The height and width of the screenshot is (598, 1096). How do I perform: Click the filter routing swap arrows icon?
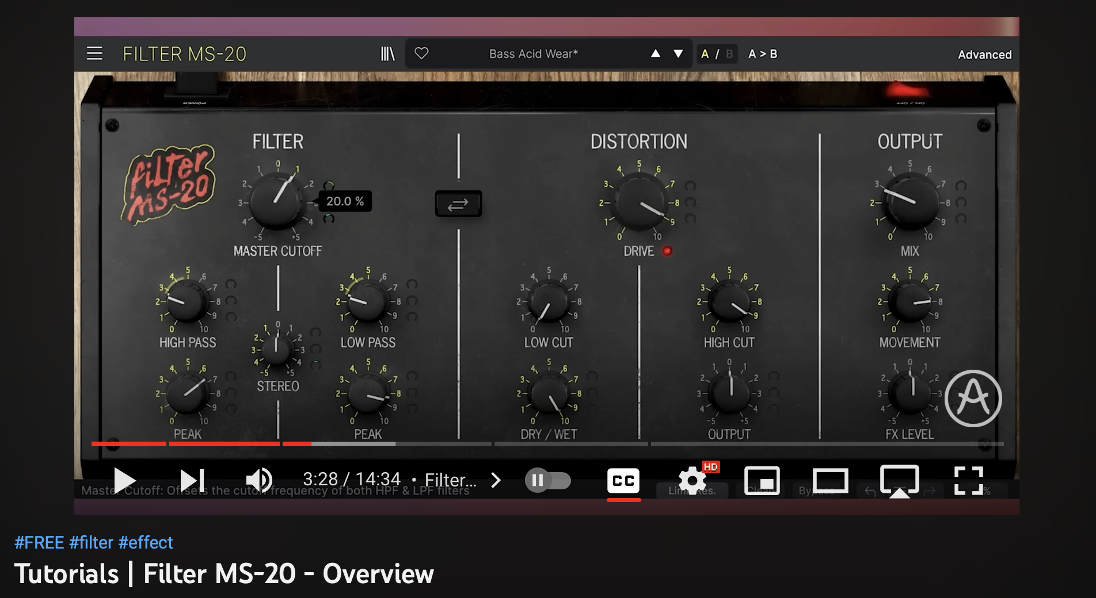458,204
